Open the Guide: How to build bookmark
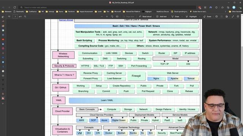This screenshot has height=136, width=243. coord(198,12)
